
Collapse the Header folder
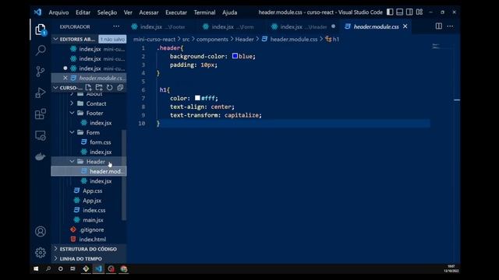pos(72,162)
